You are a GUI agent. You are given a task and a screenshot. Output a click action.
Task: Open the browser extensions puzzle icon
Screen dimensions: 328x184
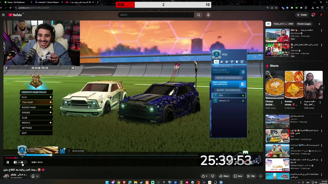pyautogui.click(x=306, y=8)
